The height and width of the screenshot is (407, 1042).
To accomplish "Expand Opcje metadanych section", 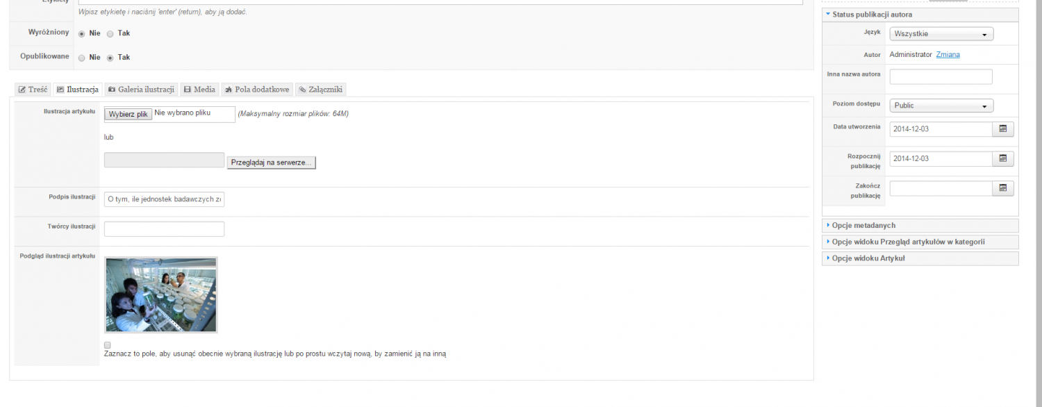I will [x=863, y=226].
